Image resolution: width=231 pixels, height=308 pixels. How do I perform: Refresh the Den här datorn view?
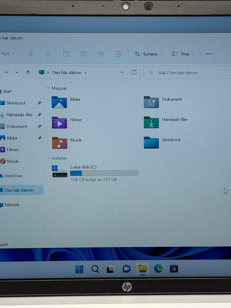(x=134, y=72)
